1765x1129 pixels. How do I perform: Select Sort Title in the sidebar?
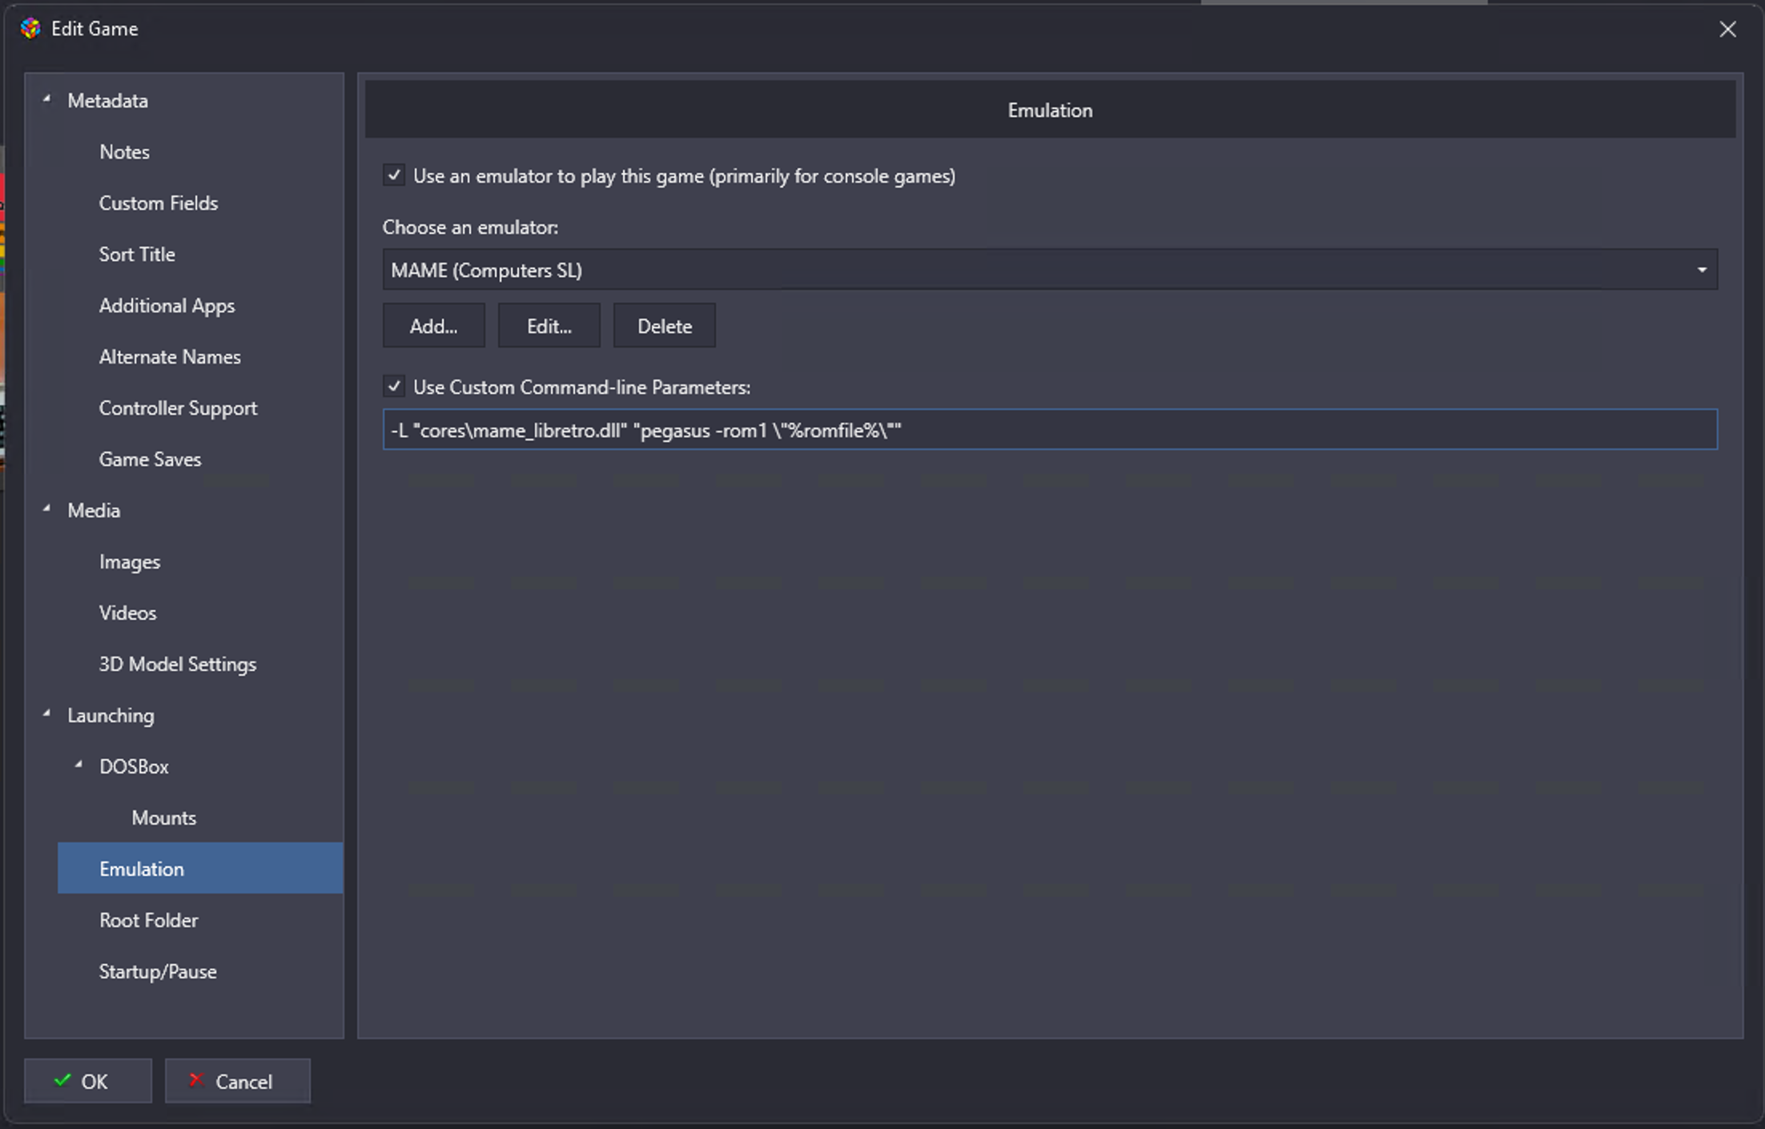[137, 255]
